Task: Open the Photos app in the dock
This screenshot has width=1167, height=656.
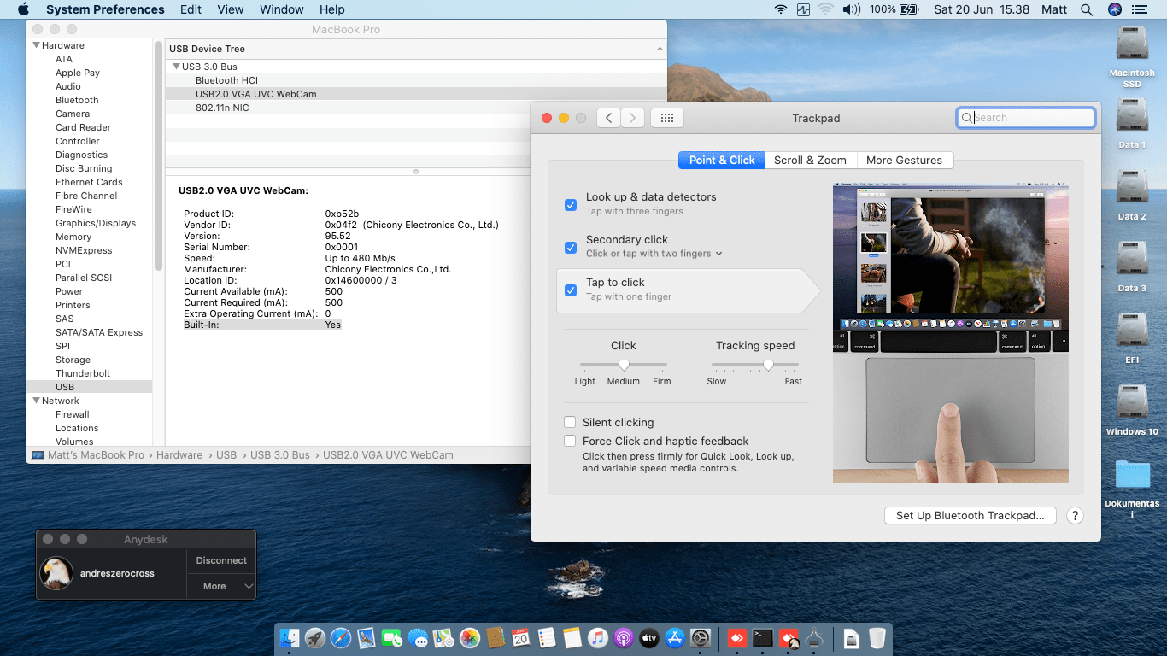Action: tap(469, 637)
